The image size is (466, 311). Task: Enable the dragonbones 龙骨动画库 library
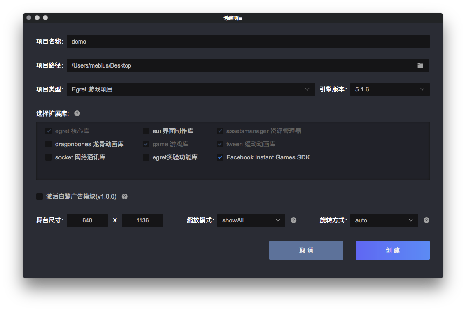48,144
